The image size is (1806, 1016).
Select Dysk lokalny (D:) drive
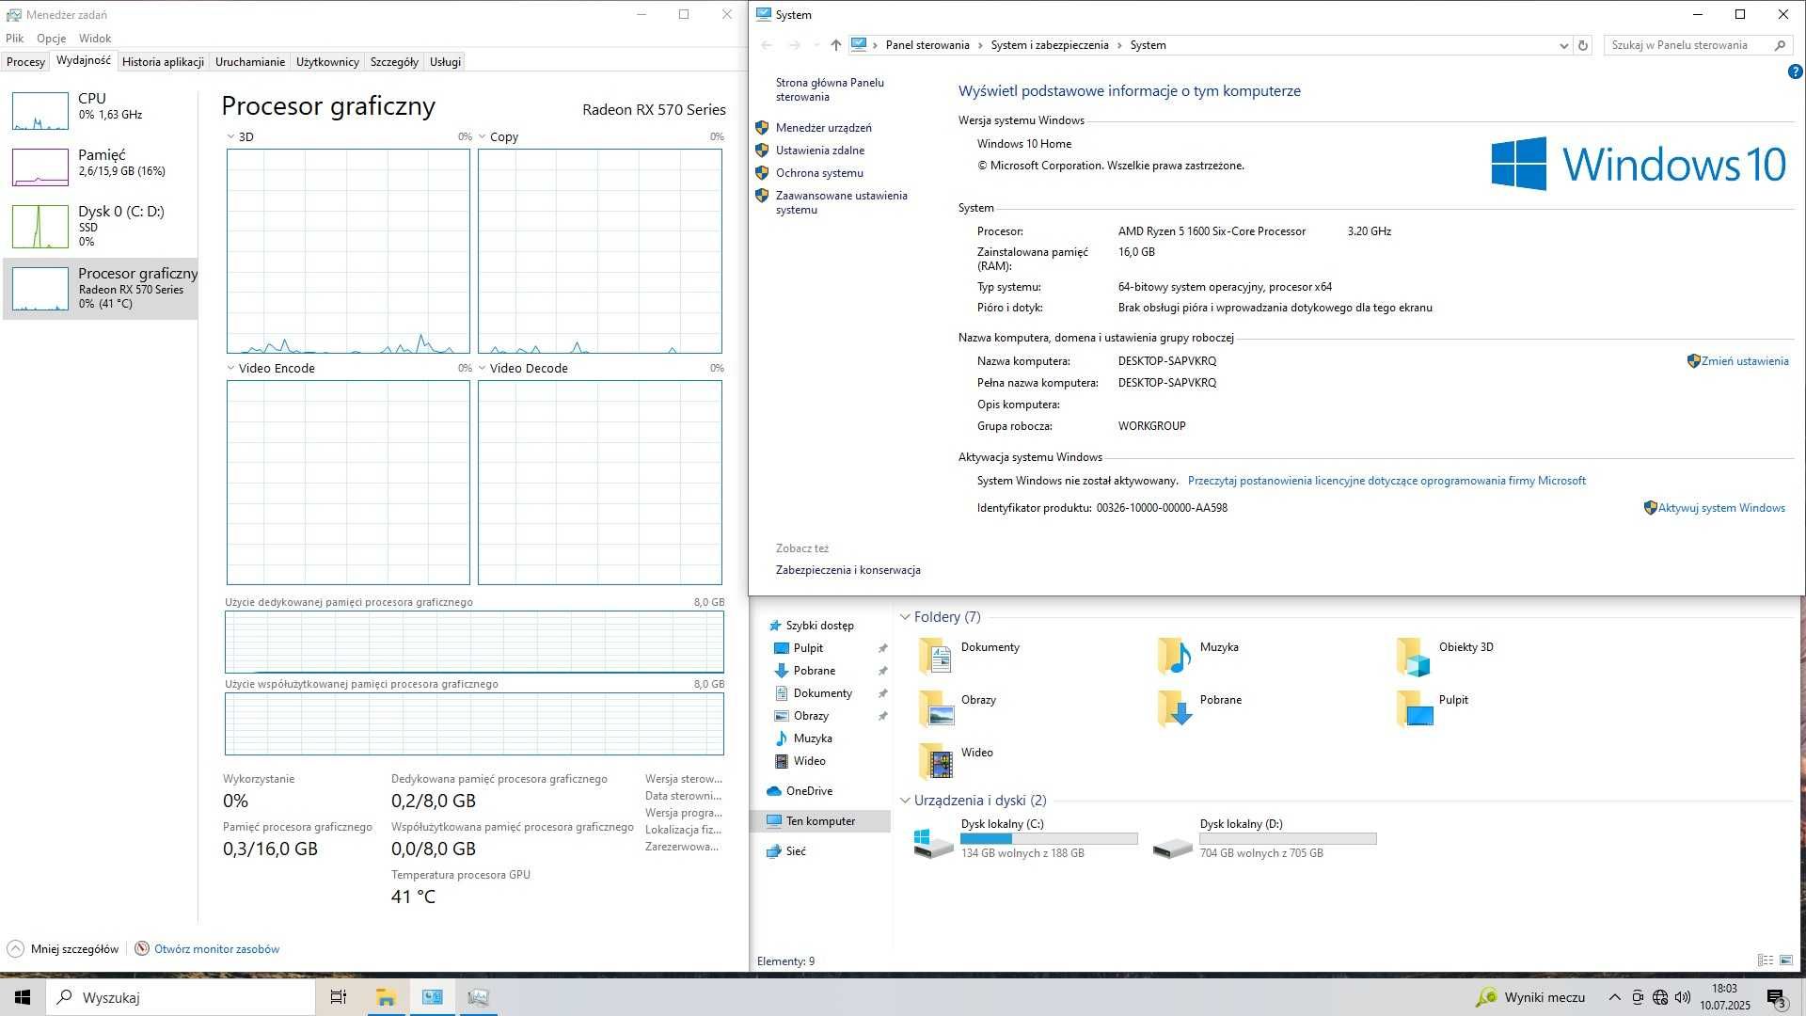tap(1264, 838)
